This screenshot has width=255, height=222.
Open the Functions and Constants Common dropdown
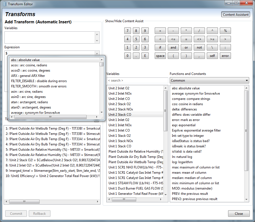pos(209,80)
